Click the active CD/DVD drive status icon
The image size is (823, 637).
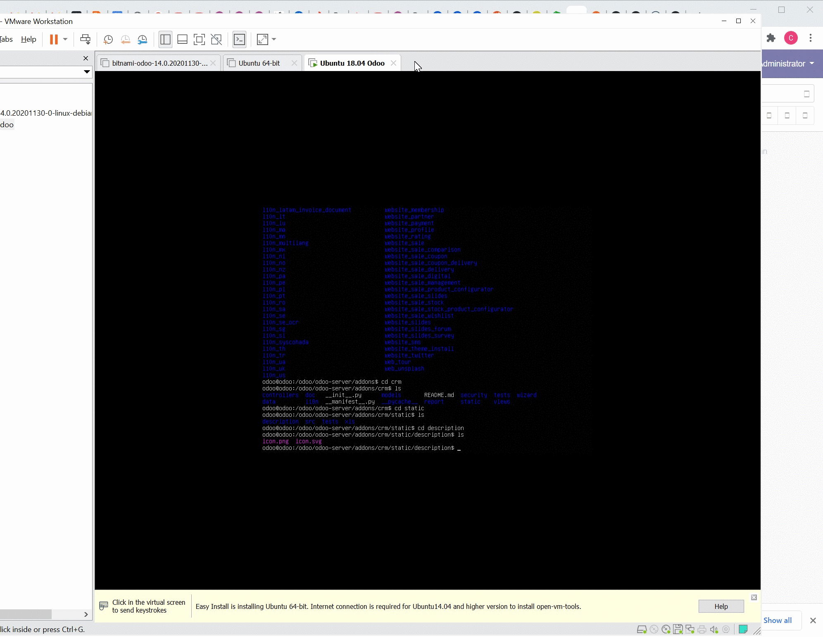[666, 630]
